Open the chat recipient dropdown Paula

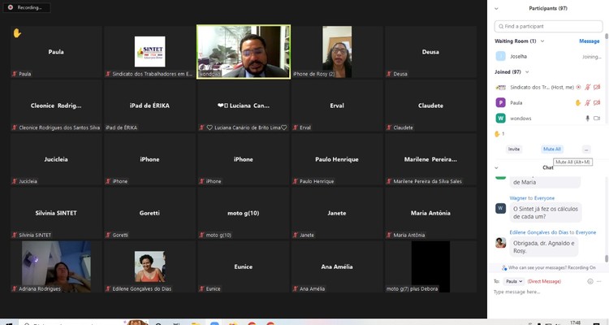tap(512, 281)
